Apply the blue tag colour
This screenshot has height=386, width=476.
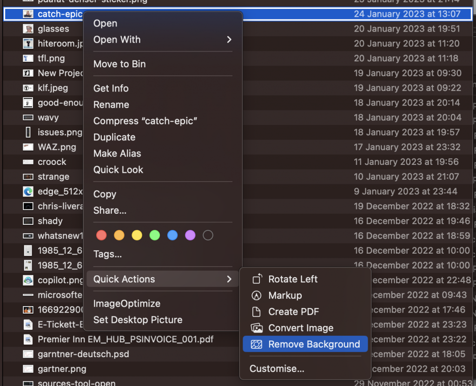coord(172,235)
